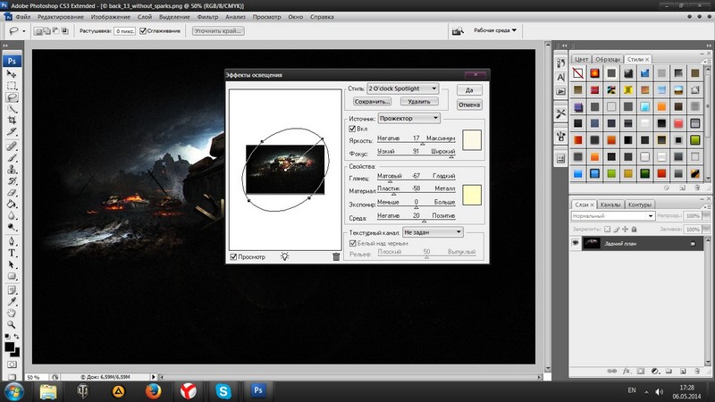Click the trash icon in lighting dialog
This screenshot has height=402, width=715.
[x=336, y=256]
